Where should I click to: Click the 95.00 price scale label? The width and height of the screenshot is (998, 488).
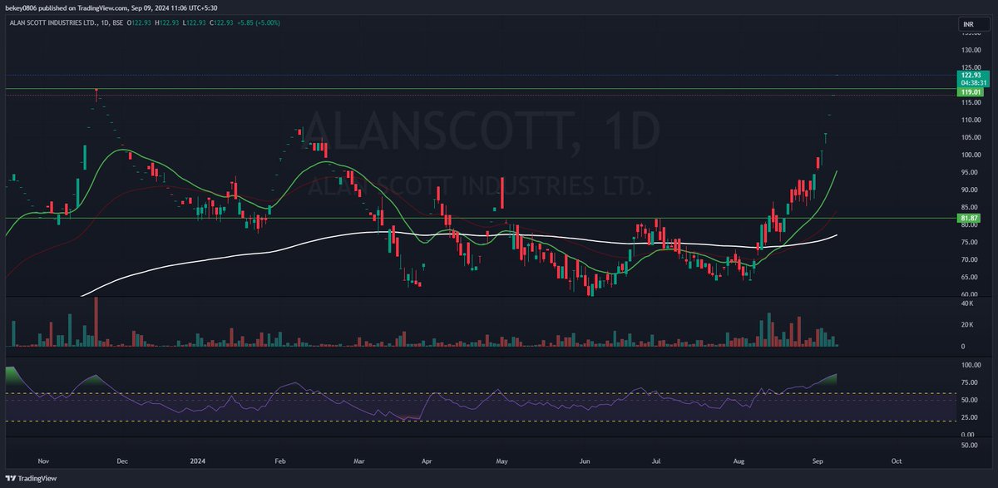click(x=970, y=172)
